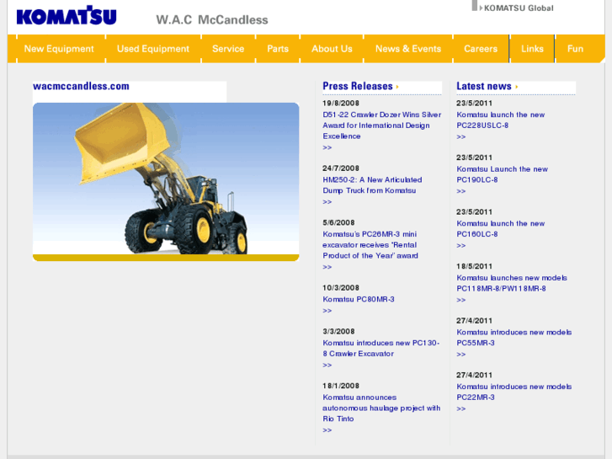Go to the Careers page
The width and height of the screenshot is (612, 459).
481,49
